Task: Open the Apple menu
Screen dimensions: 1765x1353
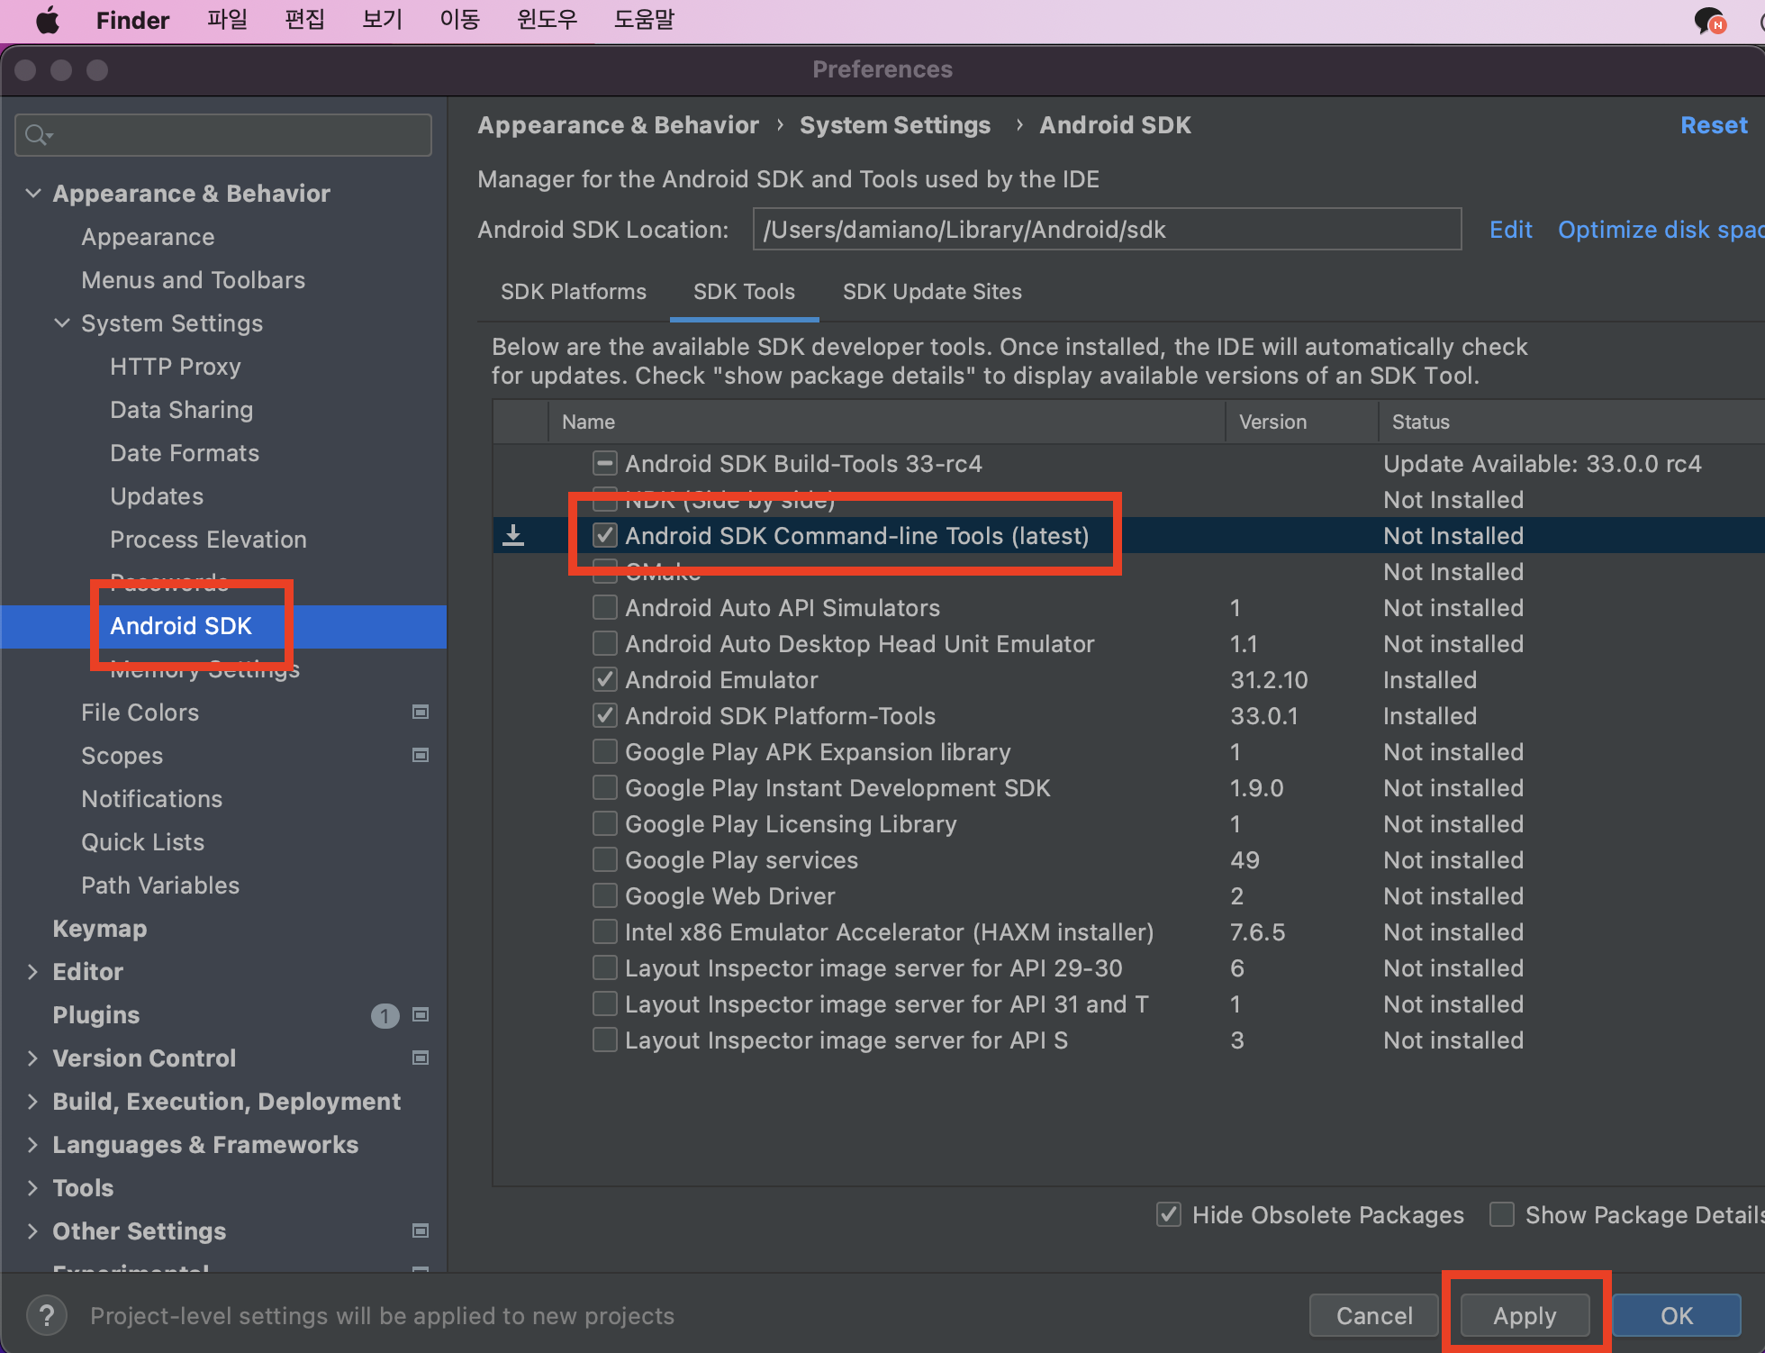Action: pos(47,20)
